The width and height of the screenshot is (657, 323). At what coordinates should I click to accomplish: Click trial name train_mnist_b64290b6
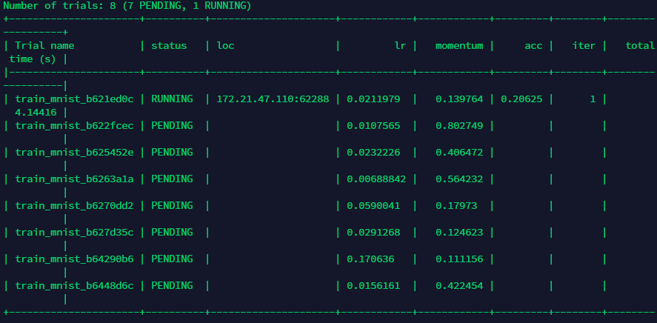75,259
